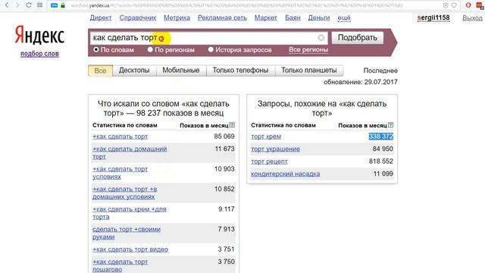Viewport: 485px width, 273px height.
Task: Click help icon next to right 'Показов в месяц'
Action: (x=391, y=125)
